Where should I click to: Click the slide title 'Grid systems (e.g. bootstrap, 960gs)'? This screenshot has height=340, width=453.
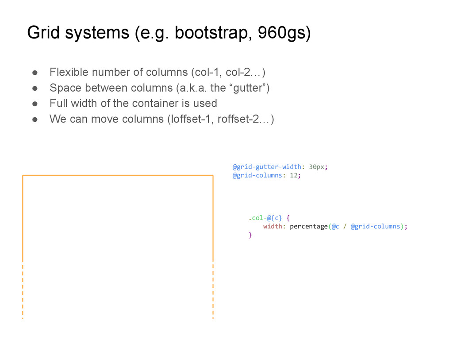click(169, 33)
